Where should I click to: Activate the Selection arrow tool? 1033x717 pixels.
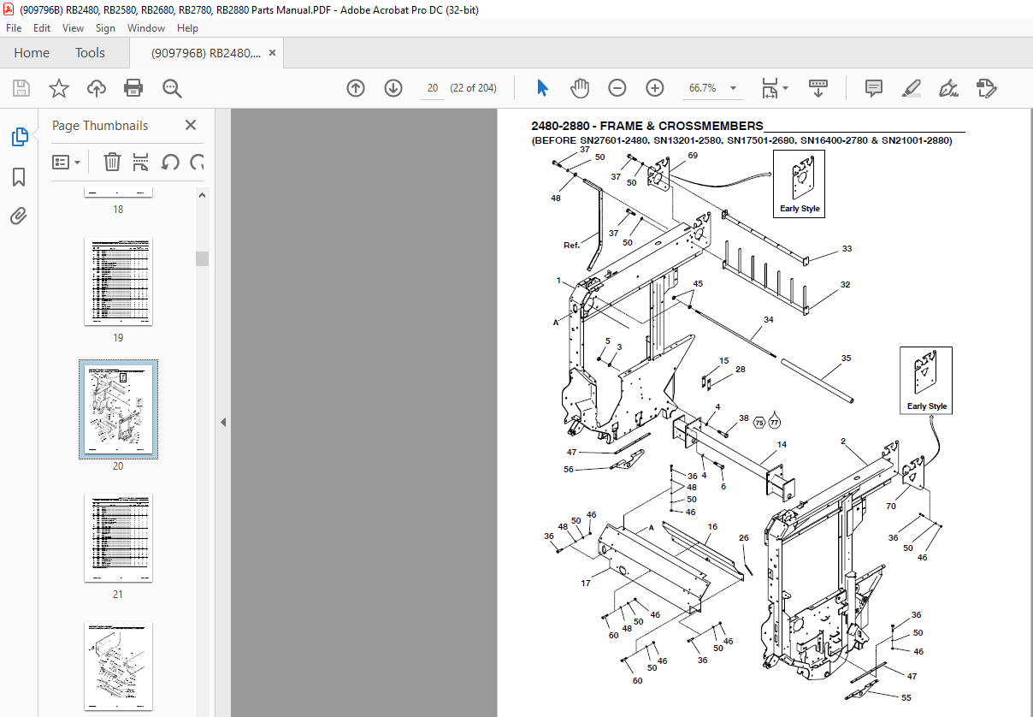click(x=542, y=88)
